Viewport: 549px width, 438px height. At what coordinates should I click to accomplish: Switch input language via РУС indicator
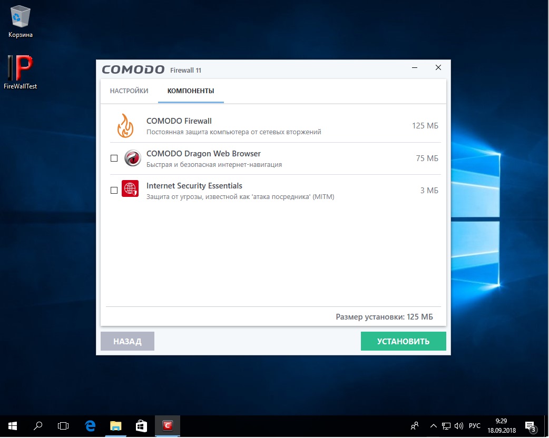click(x=474, y=426)
